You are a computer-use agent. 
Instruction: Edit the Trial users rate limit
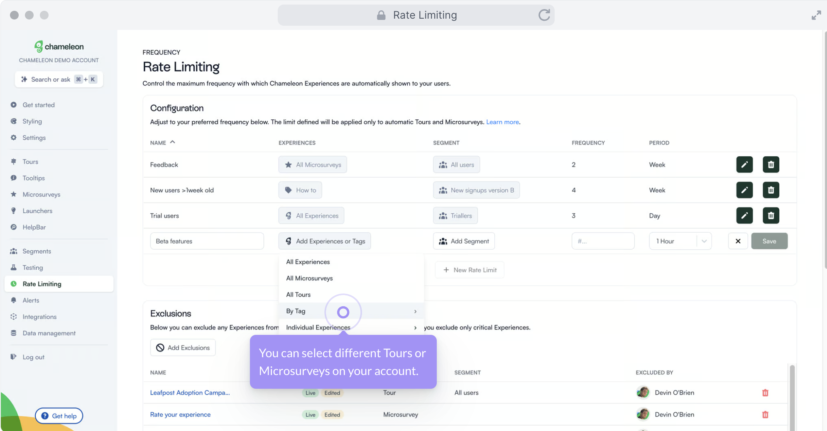point(744,215)
